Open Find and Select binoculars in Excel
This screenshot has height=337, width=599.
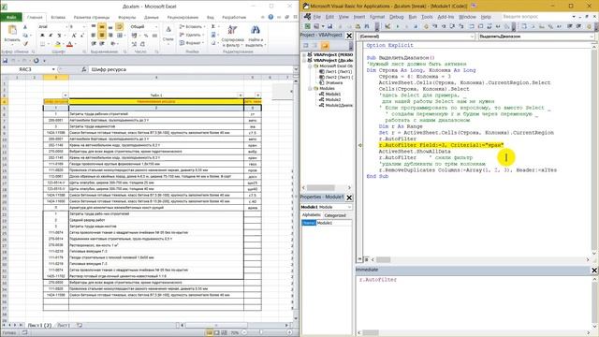256,36
